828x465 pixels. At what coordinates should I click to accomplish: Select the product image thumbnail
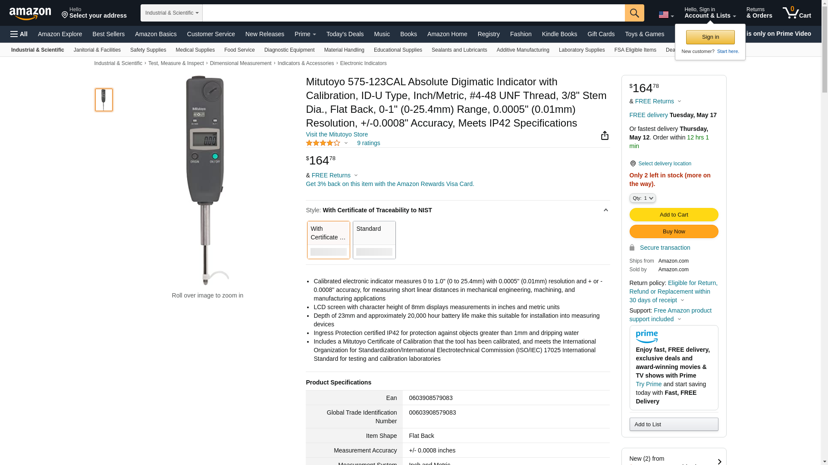pyautogui.click(x=104, y=100)
